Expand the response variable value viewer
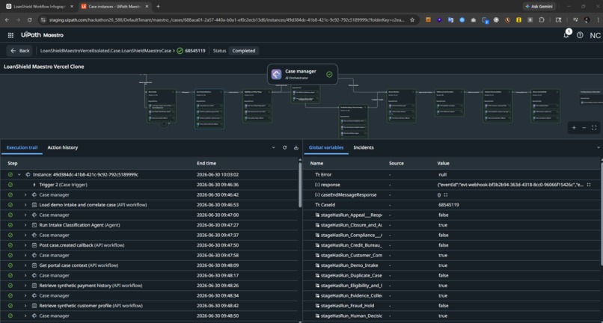This screenshot has width=603, height=323. click(x=588, y=185)
